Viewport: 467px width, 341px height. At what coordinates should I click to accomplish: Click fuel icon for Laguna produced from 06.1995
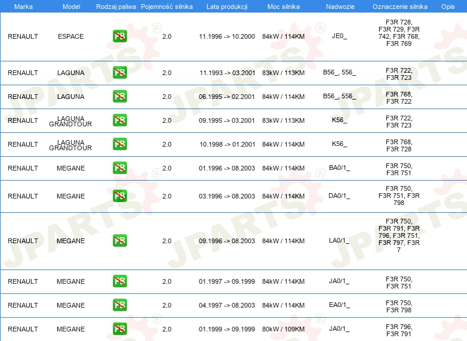point(119,97)
